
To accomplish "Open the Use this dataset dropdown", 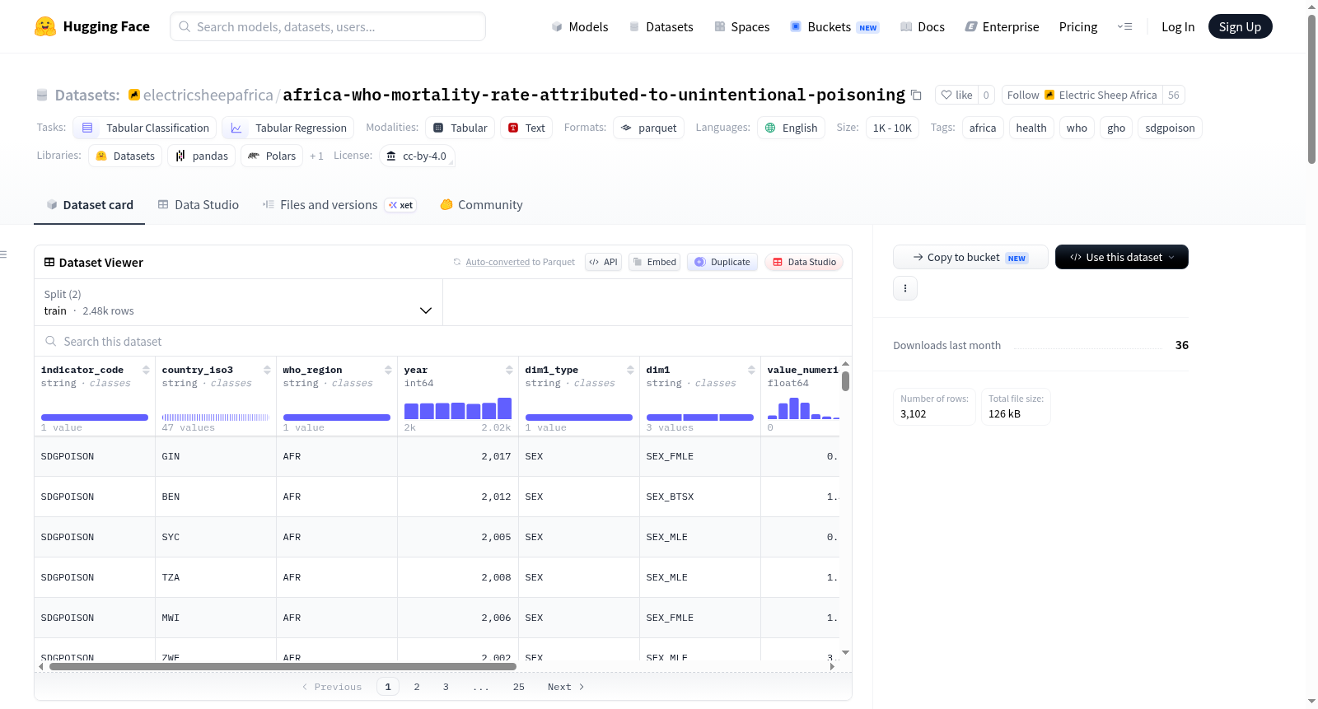I will (x=1122, y=257).
